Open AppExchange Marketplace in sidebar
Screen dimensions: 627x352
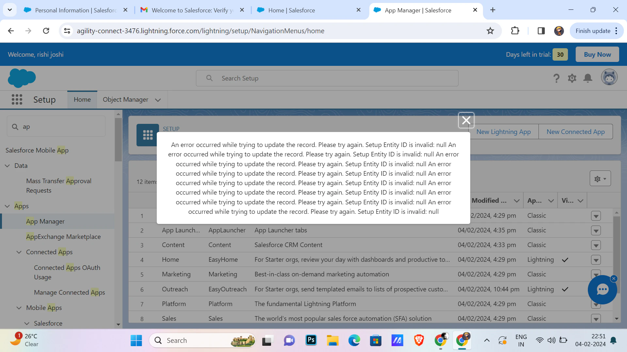(63, 237)
